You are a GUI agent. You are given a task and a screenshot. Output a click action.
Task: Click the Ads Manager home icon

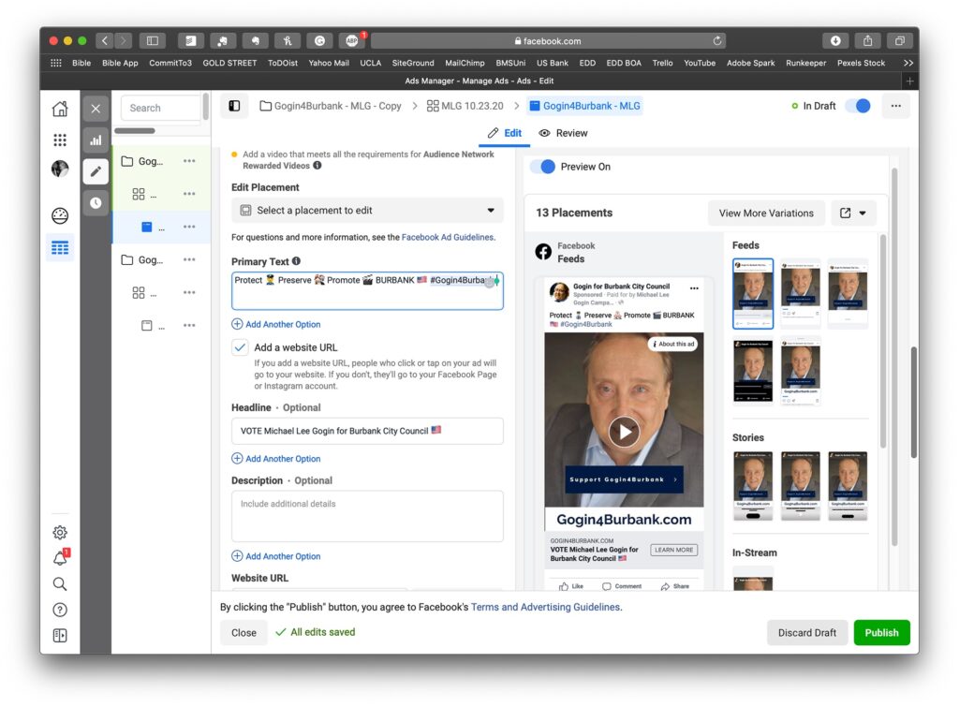pyautogui.click(x=60, y=109)
